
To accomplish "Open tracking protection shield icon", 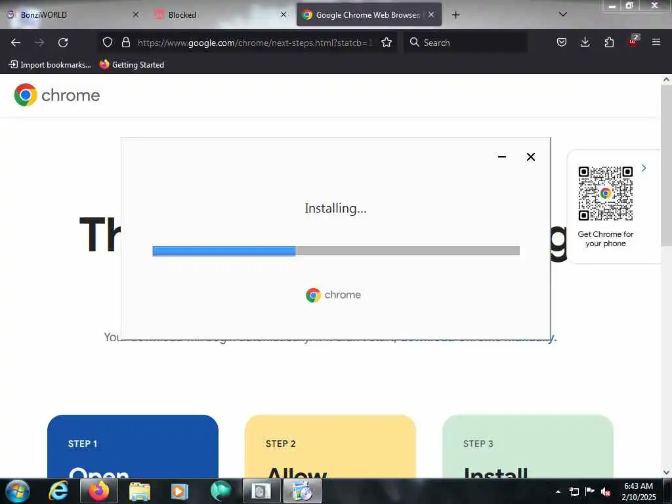I will click(x=108, y=42).
